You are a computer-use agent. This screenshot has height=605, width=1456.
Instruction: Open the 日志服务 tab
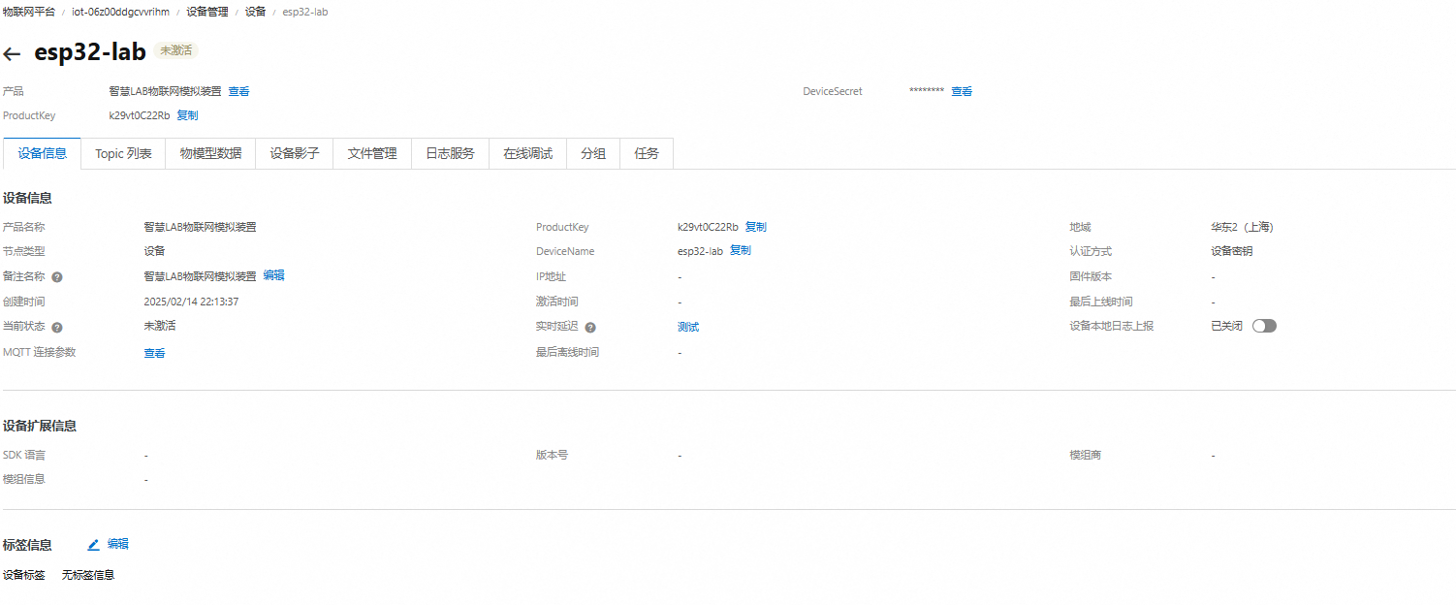point(450,153)
